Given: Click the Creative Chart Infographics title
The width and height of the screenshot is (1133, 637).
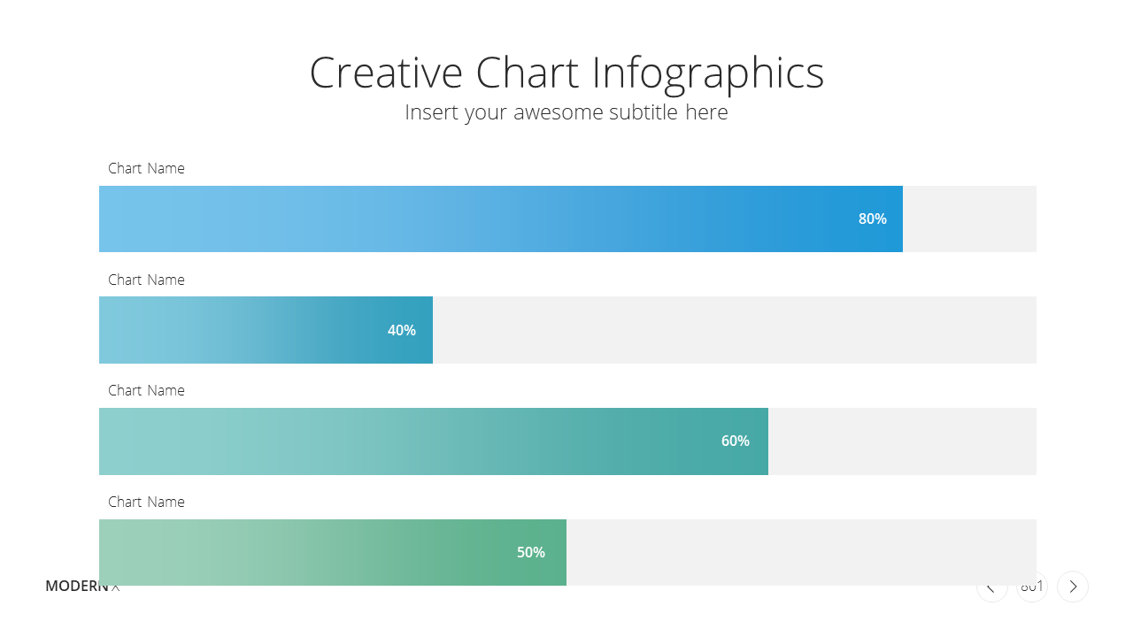Looking at the screenshot, I should [566, 73].
